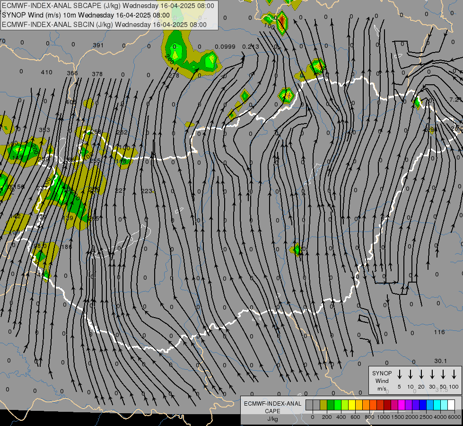Pick the white swatch at legend end
Viewport: 463px width, 426px height.
(x=451, y=405)
